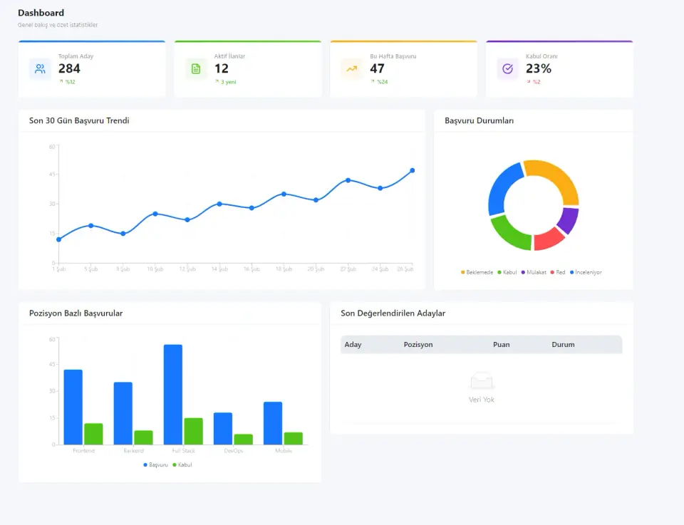Click the 'Son Değerlendirilen Adaylar' heading

click(x=393, y=313)
